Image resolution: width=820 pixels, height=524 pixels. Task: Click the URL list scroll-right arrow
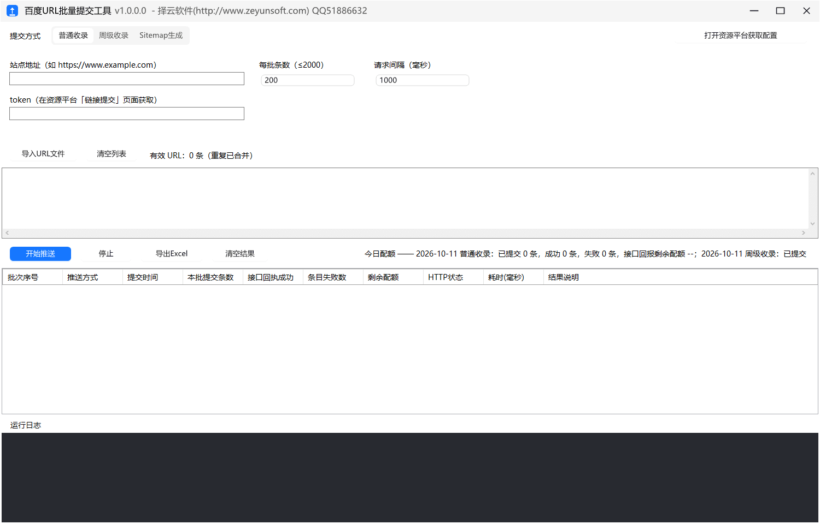coord(803,233)
